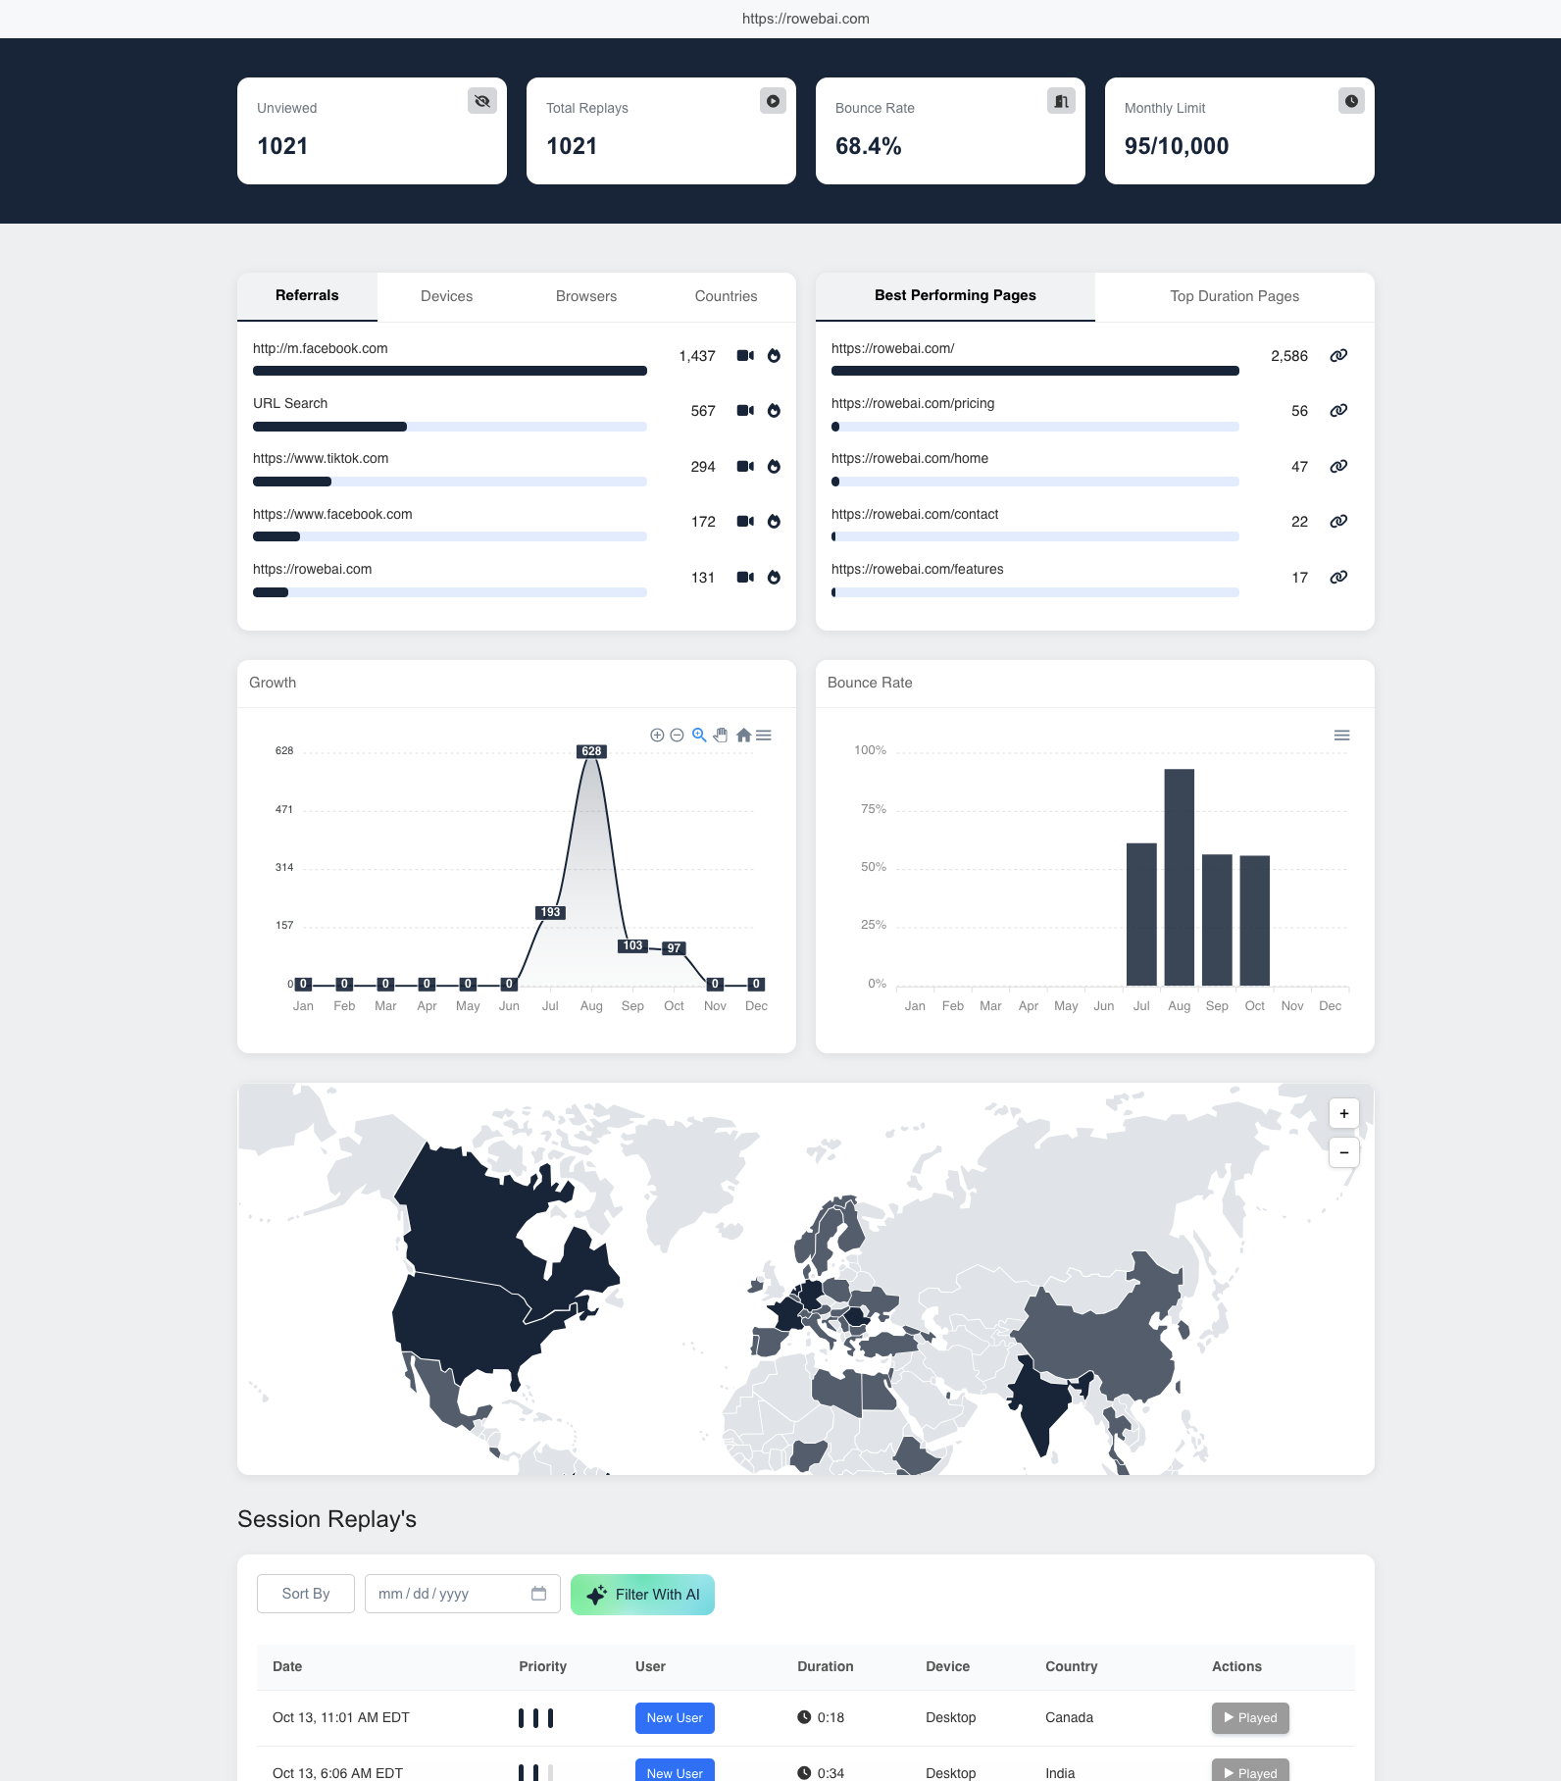Open video replays for URL Search referral
Screen dimensions: 1561x1781
[745, 411]
